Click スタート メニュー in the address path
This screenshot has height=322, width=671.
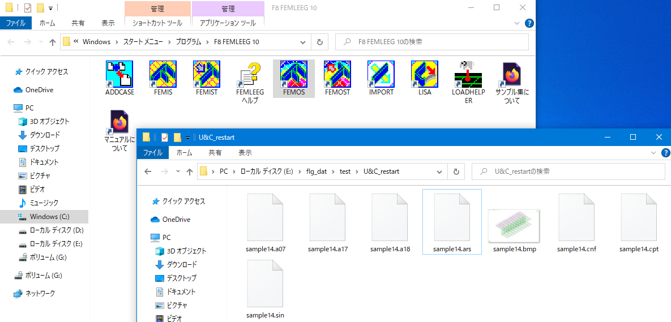144,42
